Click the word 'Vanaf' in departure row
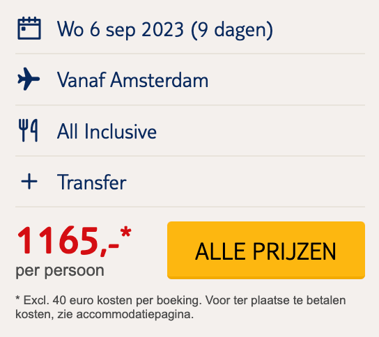The height and width of the screenshot is (337, 379). [x=82, y=79]
